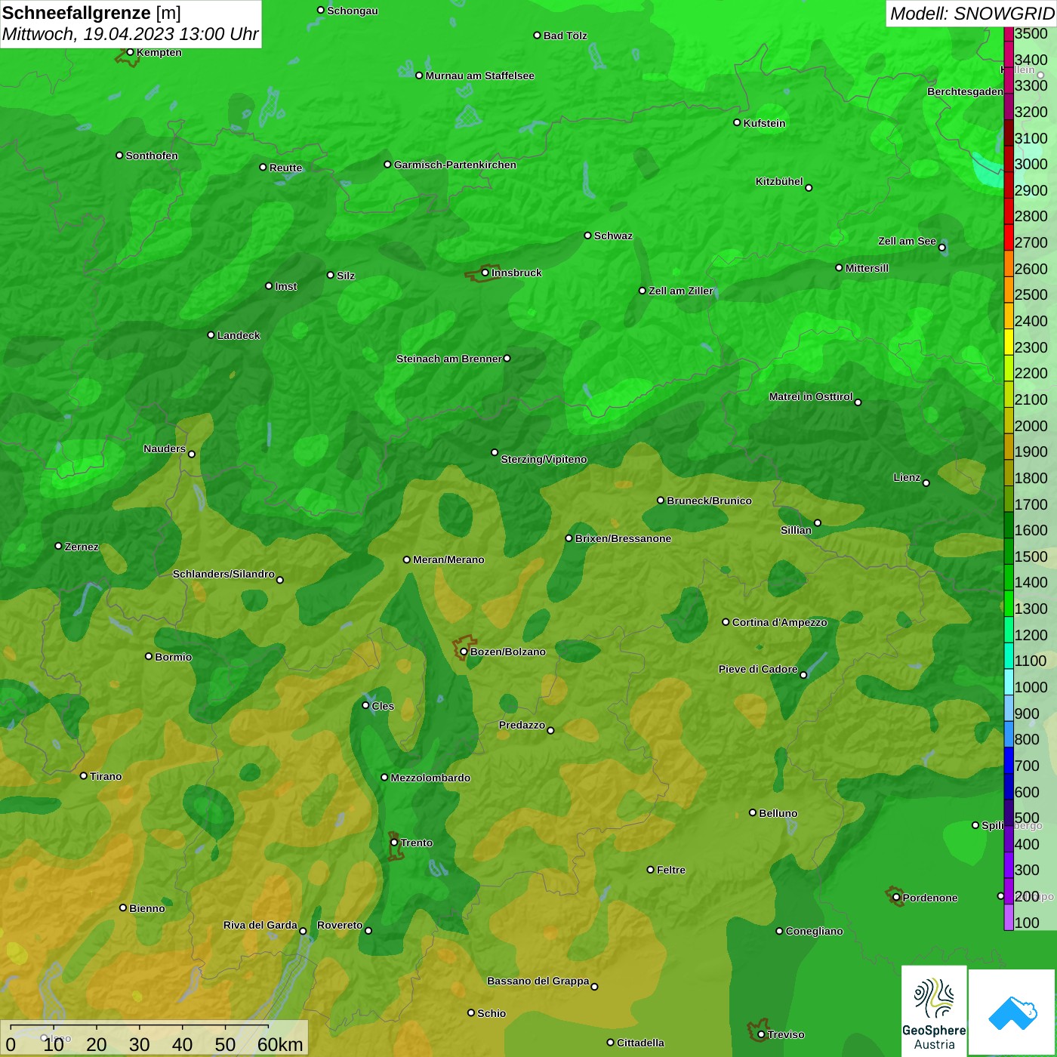Click the "Sterzing/Vipiteno" label

coord(544,459)
